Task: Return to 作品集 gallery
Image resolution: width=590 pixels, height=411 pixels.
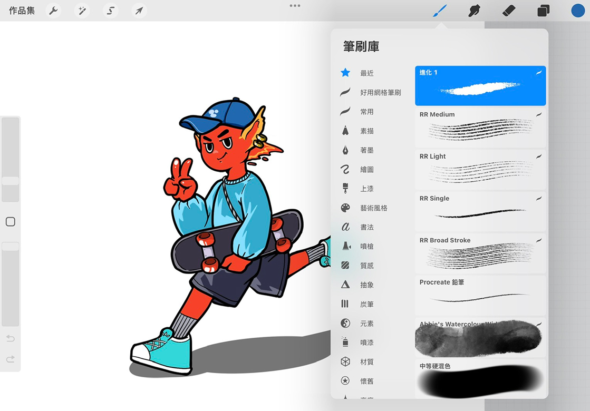Action: tap(22, 11)
